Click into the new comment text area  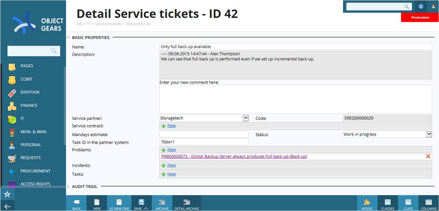coord(296,99)
